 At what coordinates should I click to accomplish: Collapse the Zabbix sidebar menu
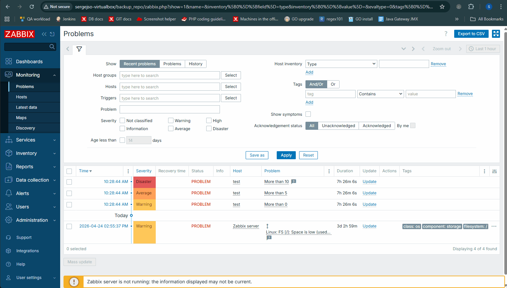tap(44, 34)
